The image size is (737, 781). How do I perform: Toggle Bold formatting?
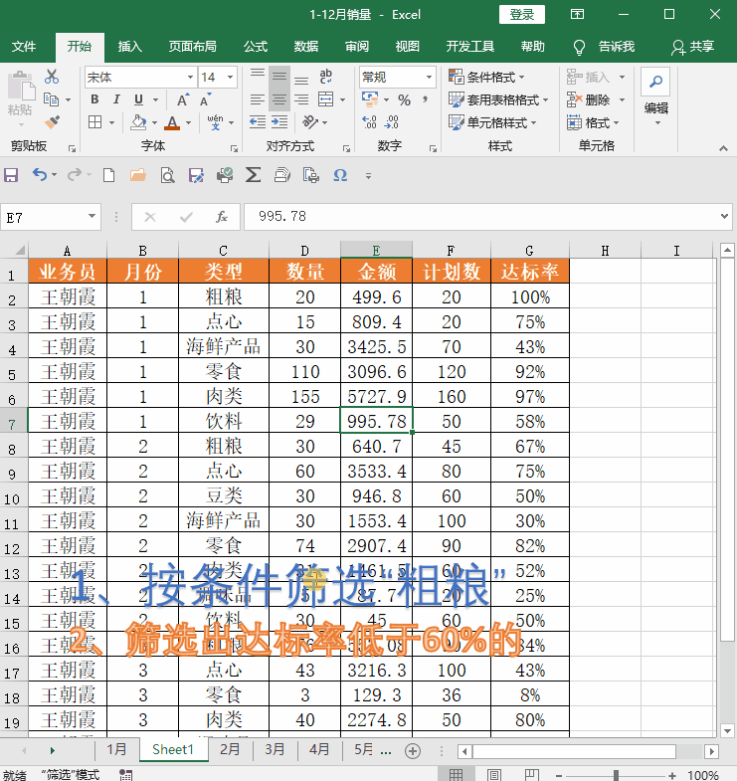94,99
